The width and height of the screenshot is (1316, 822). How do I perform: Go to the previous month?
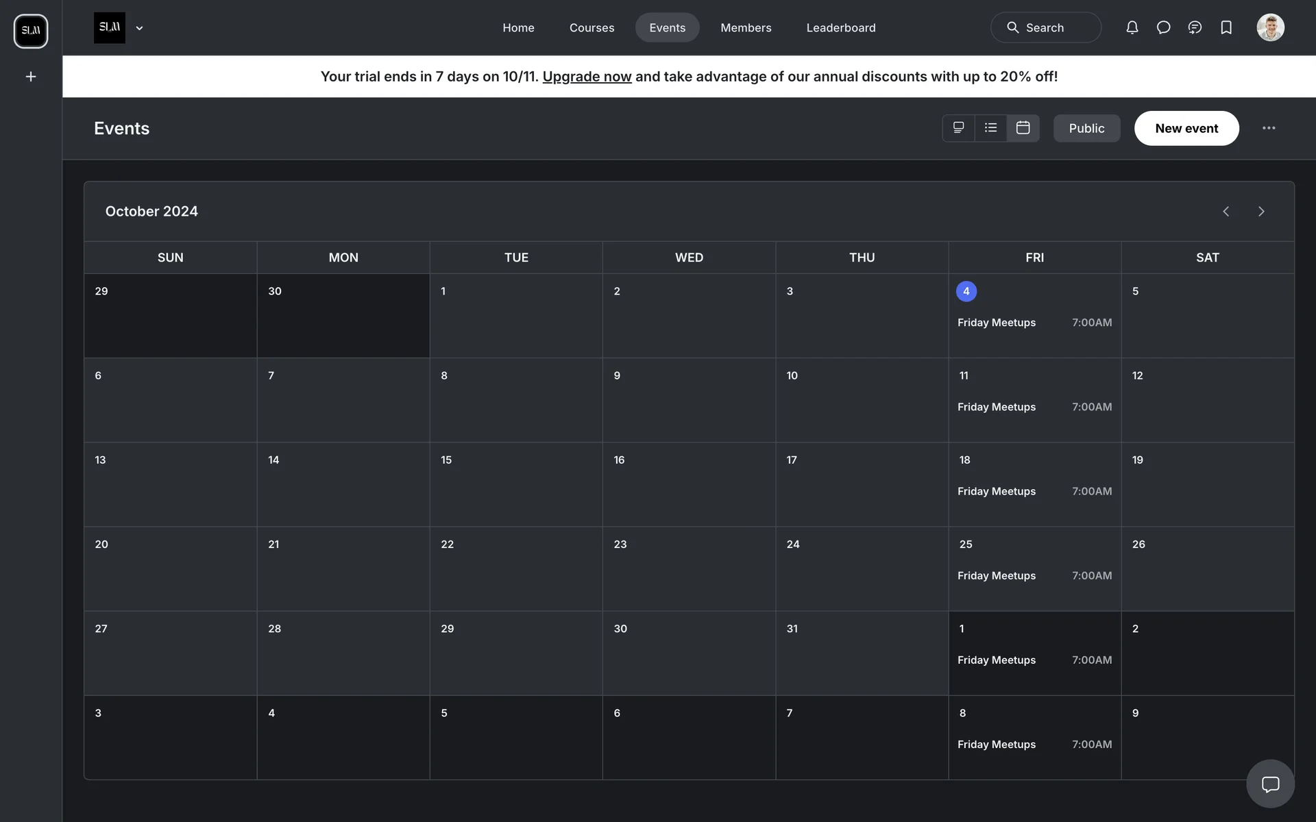click(x=1226, y=212)
